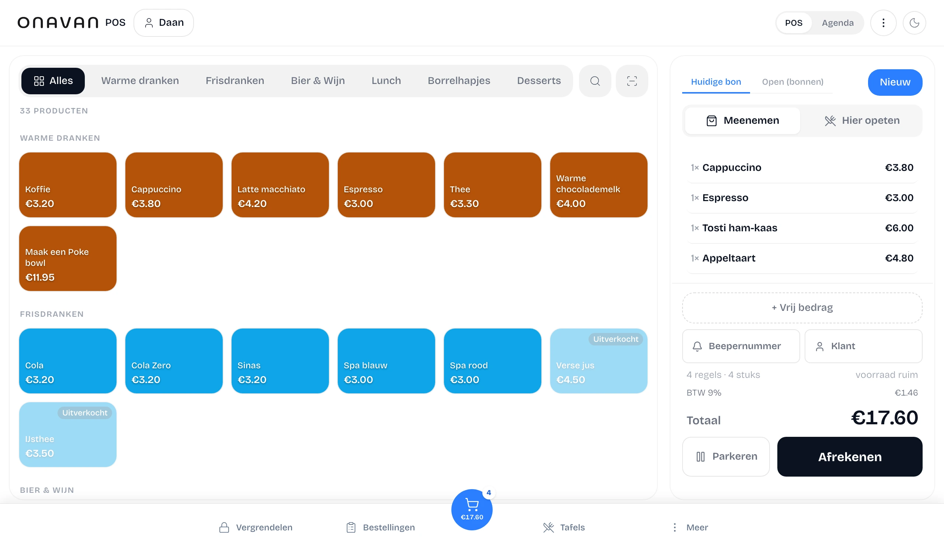
Task: Switch to Agenda mode in header
Action: point(837,23)
